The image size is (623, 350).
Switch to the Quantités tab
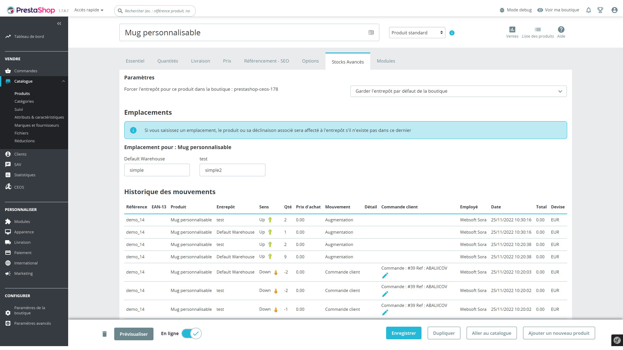click(x=167, y=61)
